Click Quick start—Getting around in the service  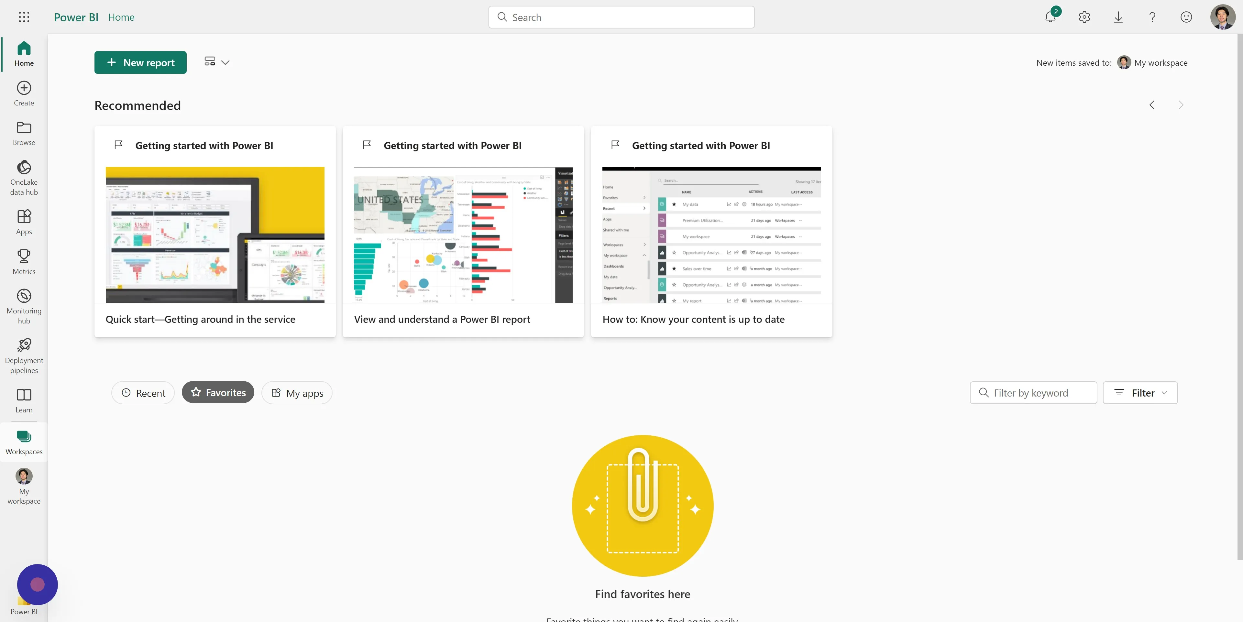tap(200, 319)
